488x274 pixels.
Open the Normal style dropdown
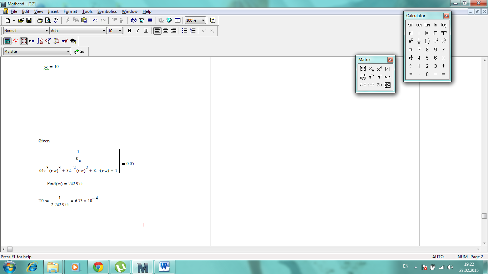[x=46, y=31]
